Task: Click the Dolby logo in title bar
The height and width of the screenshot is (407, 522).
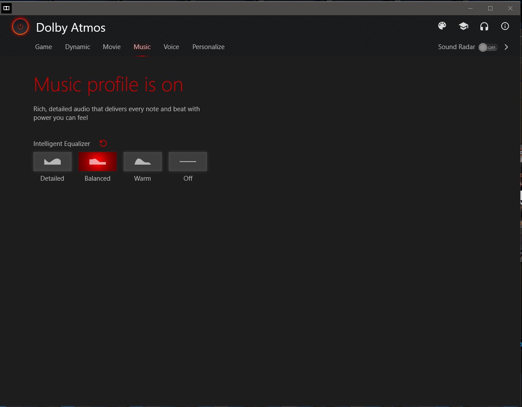Action: pyautogui.click(x=7, y=8)
